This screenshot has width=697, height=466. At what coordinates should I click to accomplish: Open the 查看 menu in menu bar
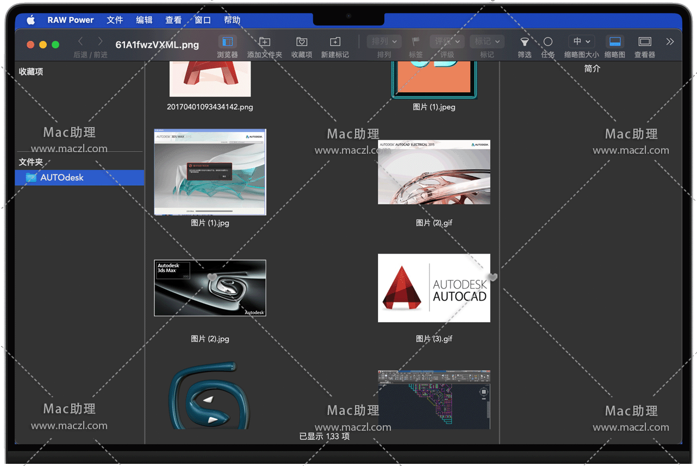(173, 20)
